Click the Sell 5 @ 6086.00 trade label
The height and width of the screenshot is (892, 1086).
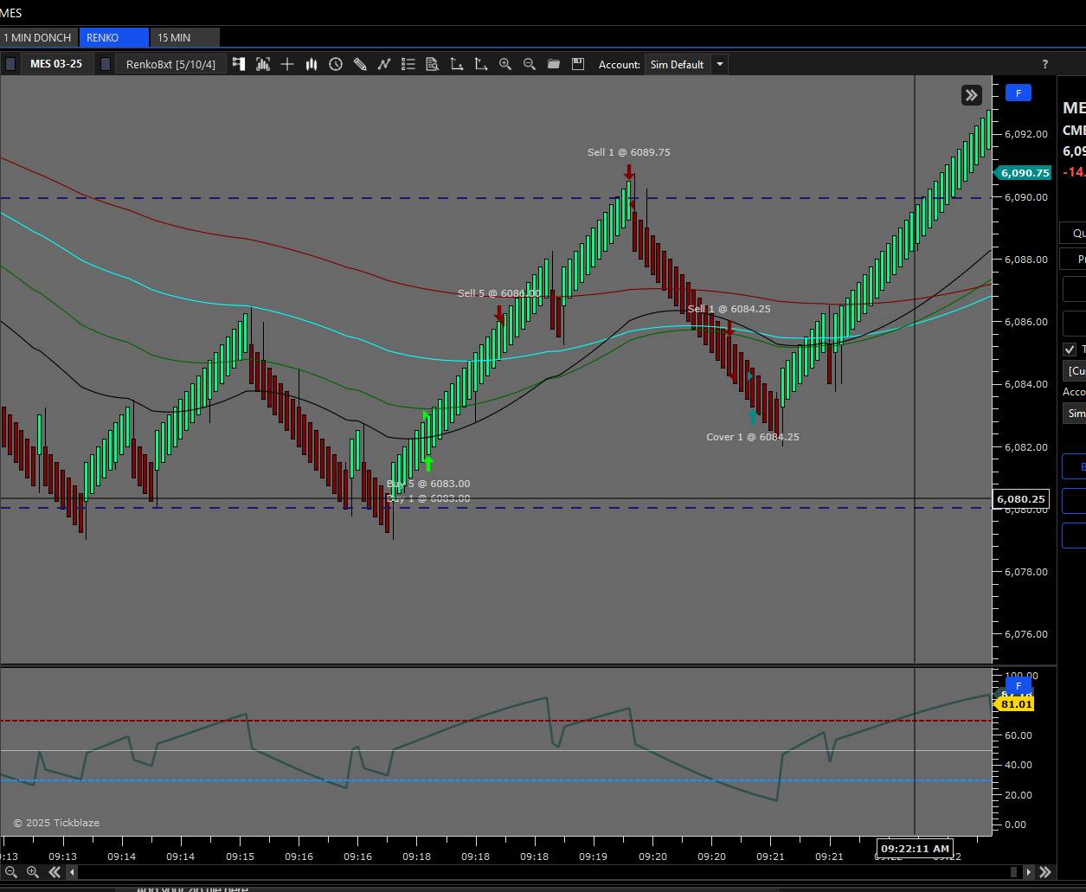point(498,293)
